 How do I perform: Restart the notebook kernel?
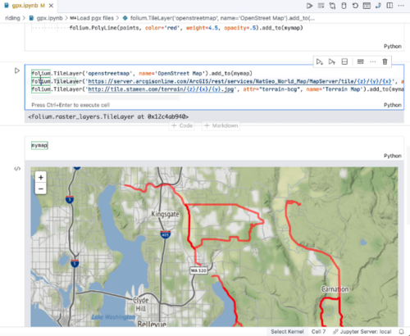pyautogui.click(x=355, y=6)
